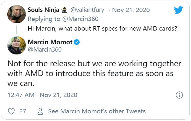This screenshot has height=121, width=191.
Task: Open the tweet info circle icon
Action: (179, 95)
